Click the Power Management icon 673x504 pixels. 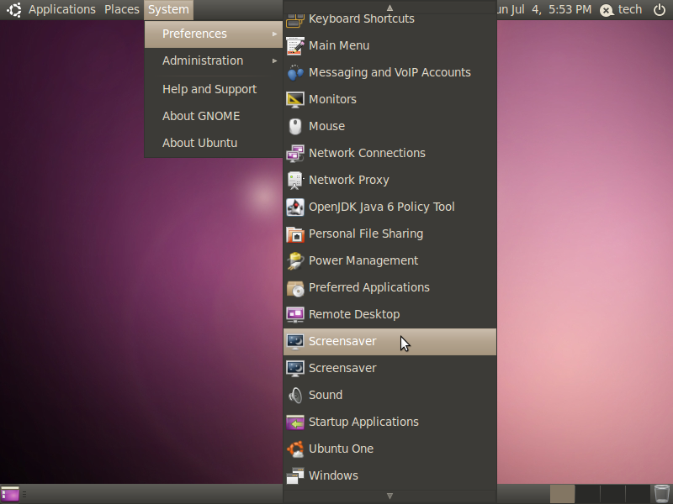(295, 260)
